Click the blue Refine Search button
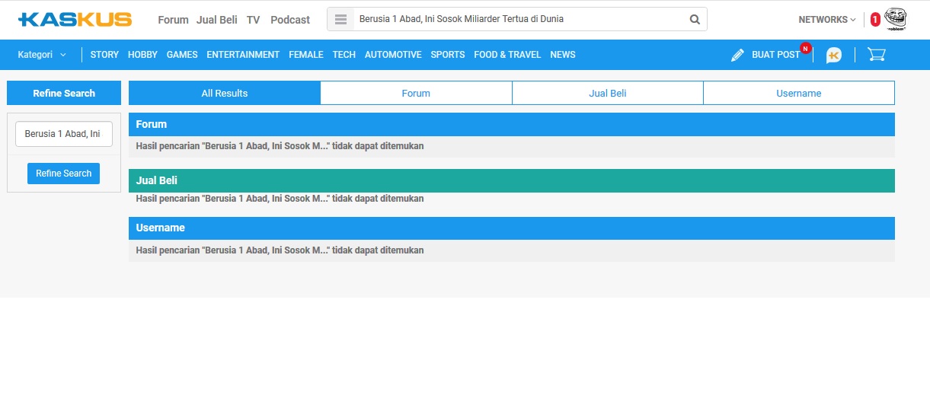The height and width of the screenshot is (411, 930). 64,174
